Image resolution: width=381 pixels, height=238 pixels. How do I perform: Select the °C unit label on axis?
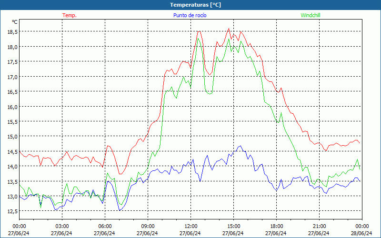coord(15,22)
